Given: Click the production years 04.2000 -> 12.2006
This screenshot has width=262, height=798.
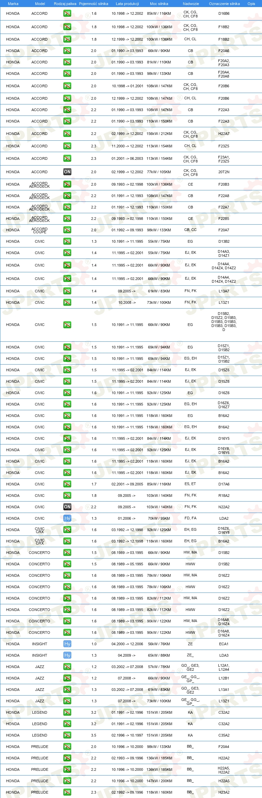Looking at the screenshot, I should (127, 644).
